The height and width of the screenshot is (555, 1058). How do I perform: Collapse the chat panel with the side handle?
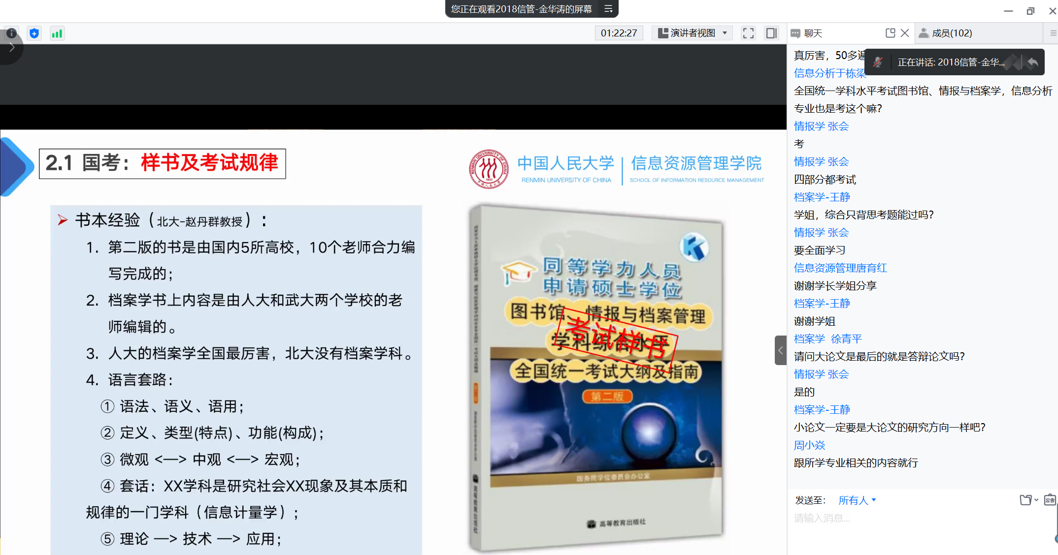pos(780,350)
